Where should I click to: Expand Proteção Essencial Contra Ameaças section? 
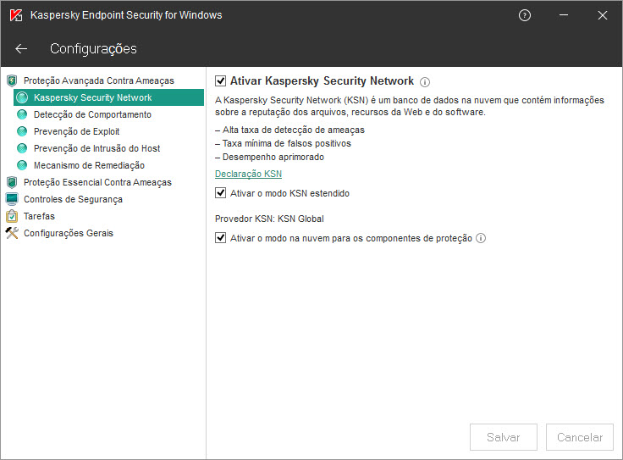point(97,182)
